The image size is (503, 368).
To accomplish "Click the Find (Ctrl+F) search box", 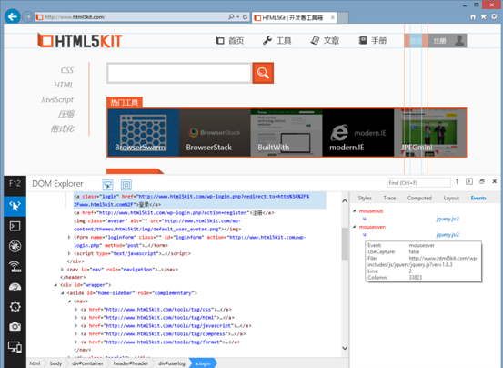I will [x=418, y=183].
